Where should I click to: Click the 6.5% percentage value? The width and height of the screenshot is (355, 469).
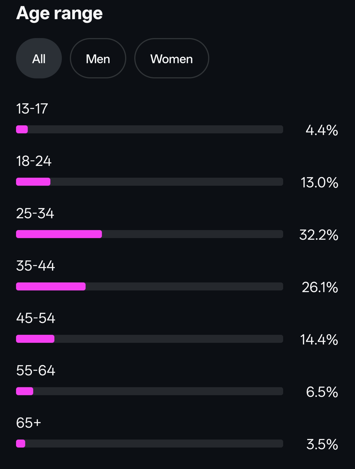pos(322,392)
